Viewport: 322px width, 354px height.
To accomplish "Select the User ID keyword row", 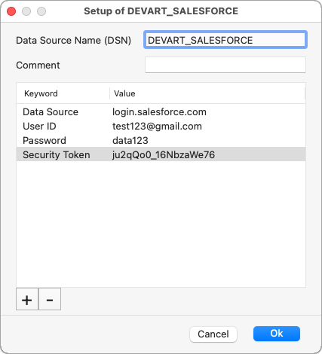I will click(x=161, y=126).
